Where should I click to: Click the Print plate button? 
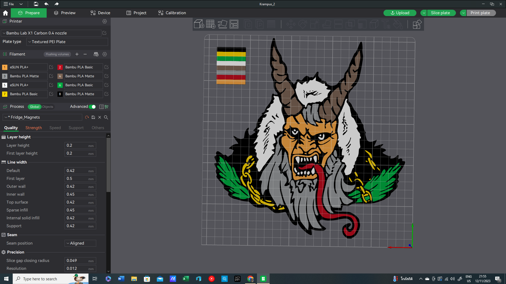[x=481, y=13]
